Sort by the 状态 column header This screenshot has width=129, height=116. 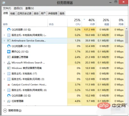coord(57,22)
